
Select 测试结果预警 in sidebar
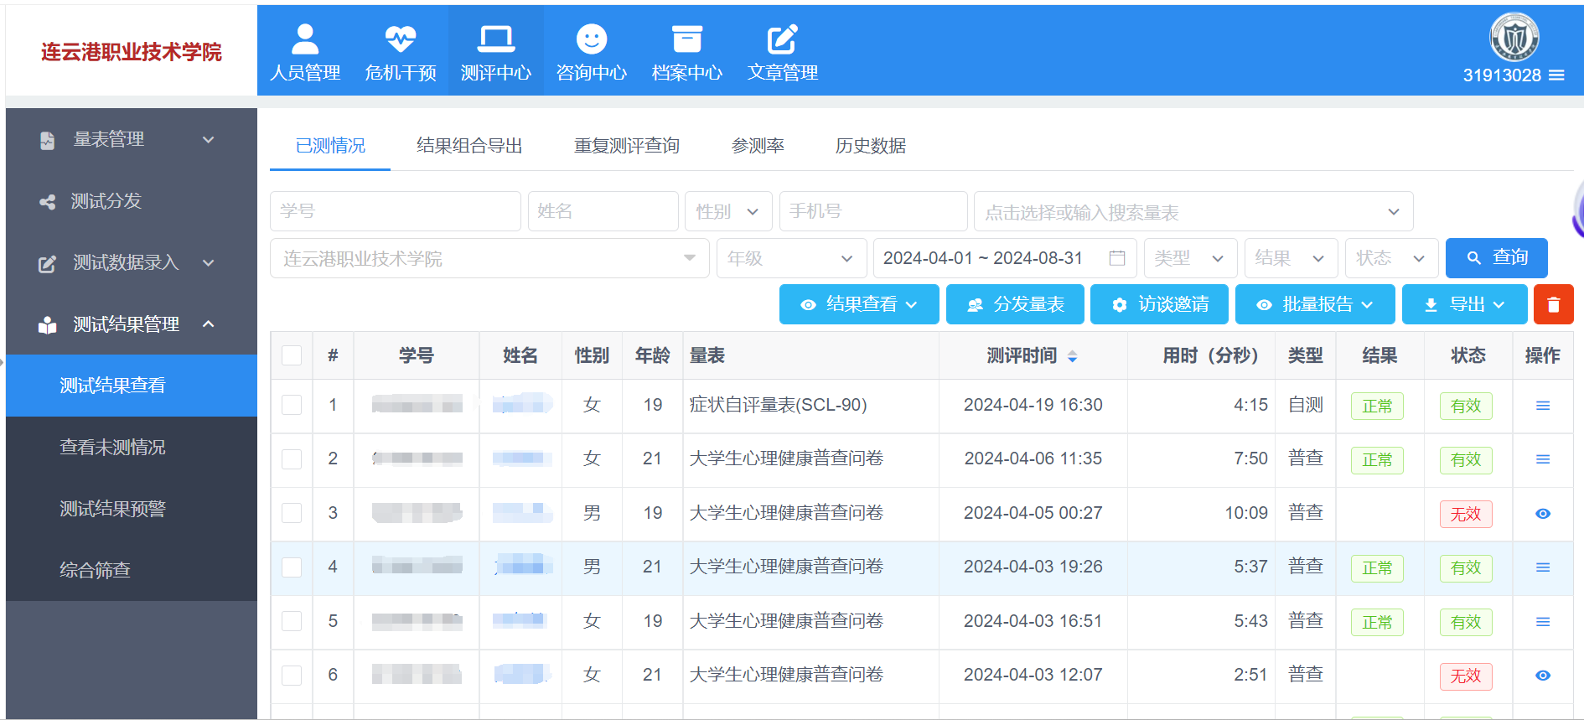[x=132, y=509]
